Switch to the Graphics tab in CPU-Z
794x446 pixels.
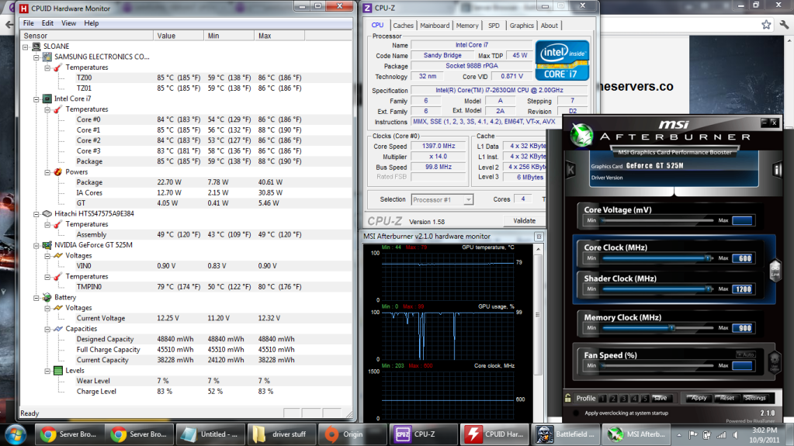[522, 26]
